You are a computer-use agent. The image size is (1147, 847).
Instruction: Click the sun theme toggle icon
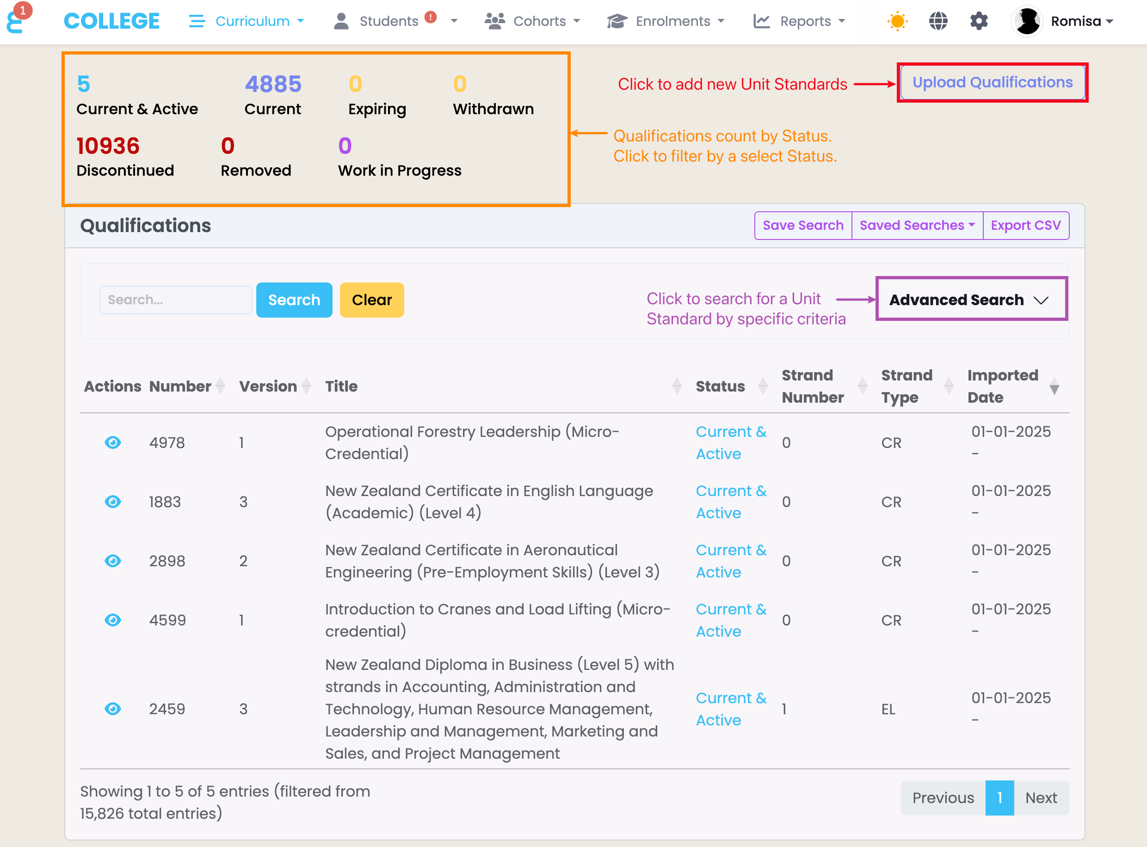coord(897,21)
